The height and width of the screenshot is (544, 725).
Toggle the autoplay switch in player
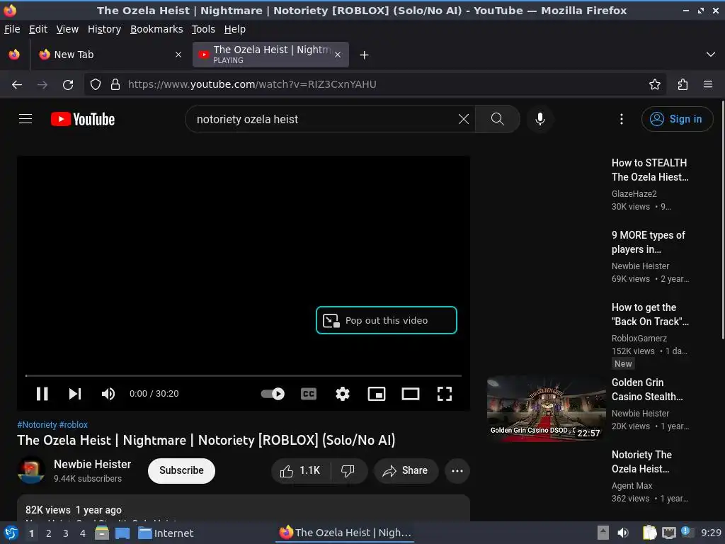(273, 394)
